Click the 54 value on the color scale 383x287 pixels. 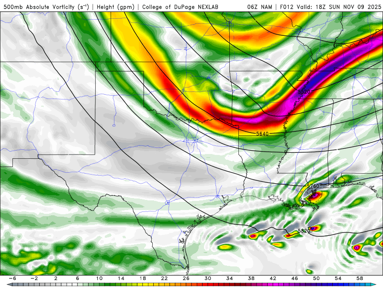coord(338,278)
